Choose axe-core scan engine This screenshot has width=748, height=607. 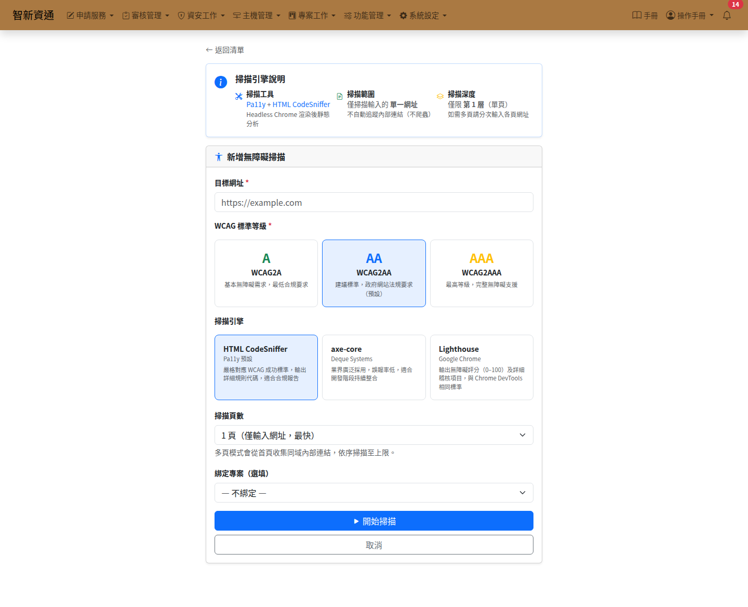click(x=374, y=367)
